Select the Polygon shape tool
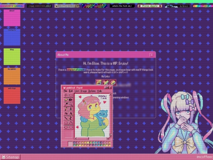The width and height of the screenshot is (213, 160). pos(71,123)
